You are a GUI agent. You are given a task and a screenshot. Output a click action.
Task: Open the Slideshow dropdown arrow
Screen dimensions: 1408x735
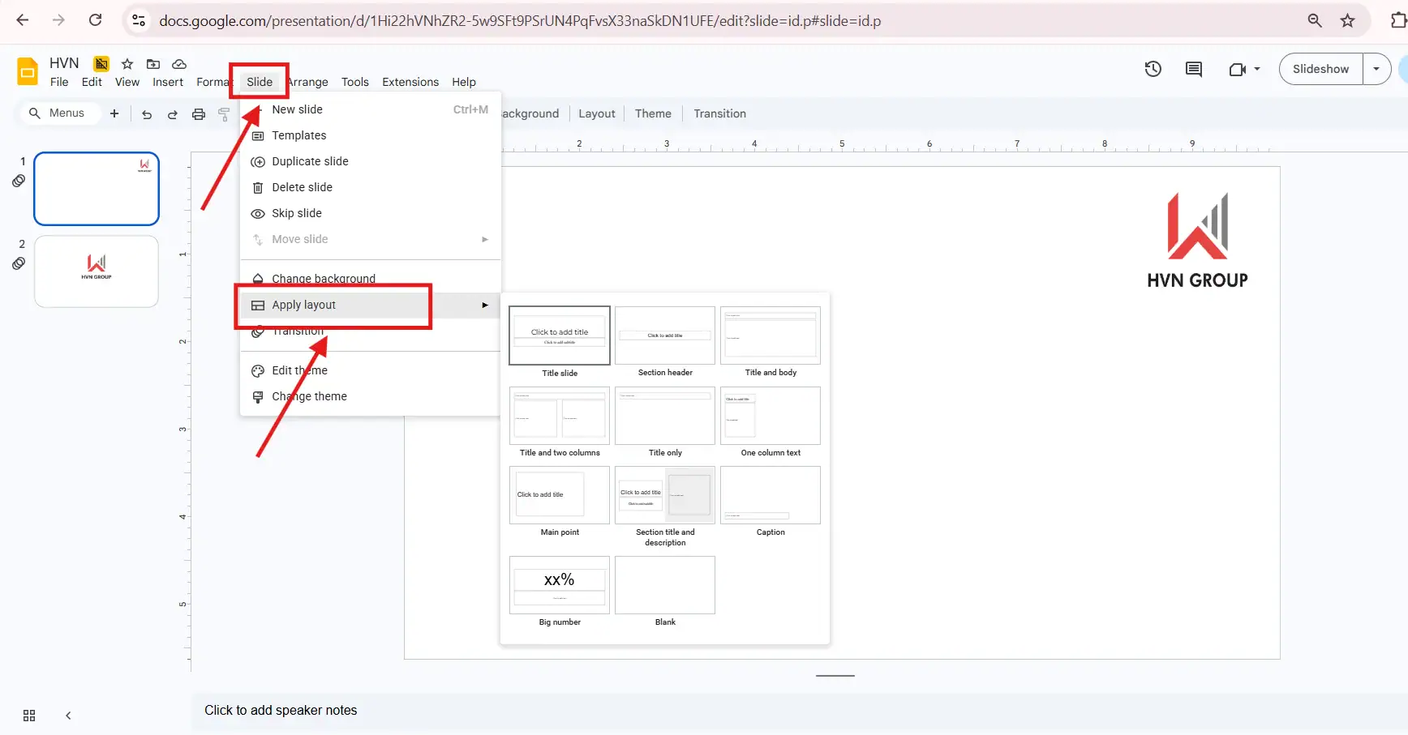coord(1376,69)
